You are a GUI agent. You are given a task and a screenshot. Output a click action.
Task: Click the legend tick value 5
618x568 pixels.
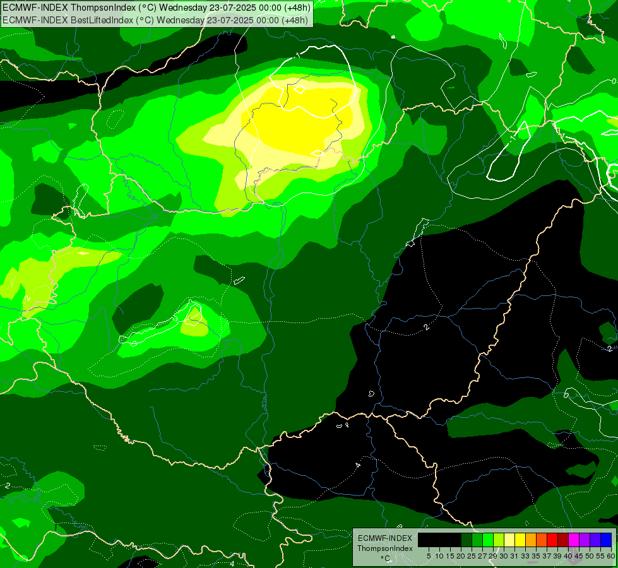429,556
